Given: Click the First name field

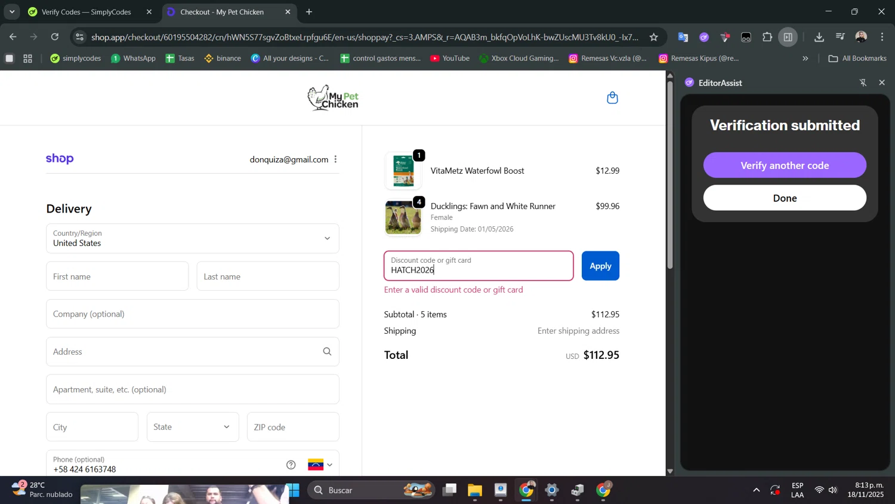Looking at the screenshot, I should click(x=118, y=276).
